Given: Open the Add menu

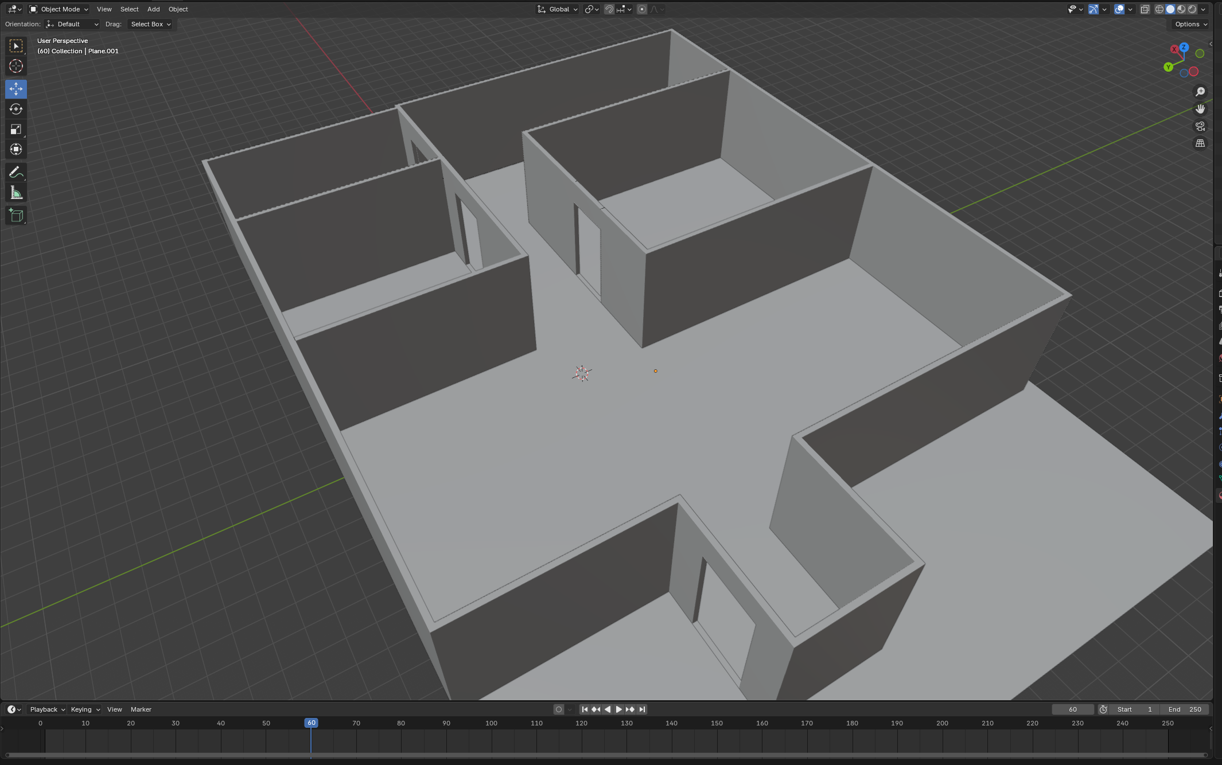Looking at the screenshot, I should [153, 9].
